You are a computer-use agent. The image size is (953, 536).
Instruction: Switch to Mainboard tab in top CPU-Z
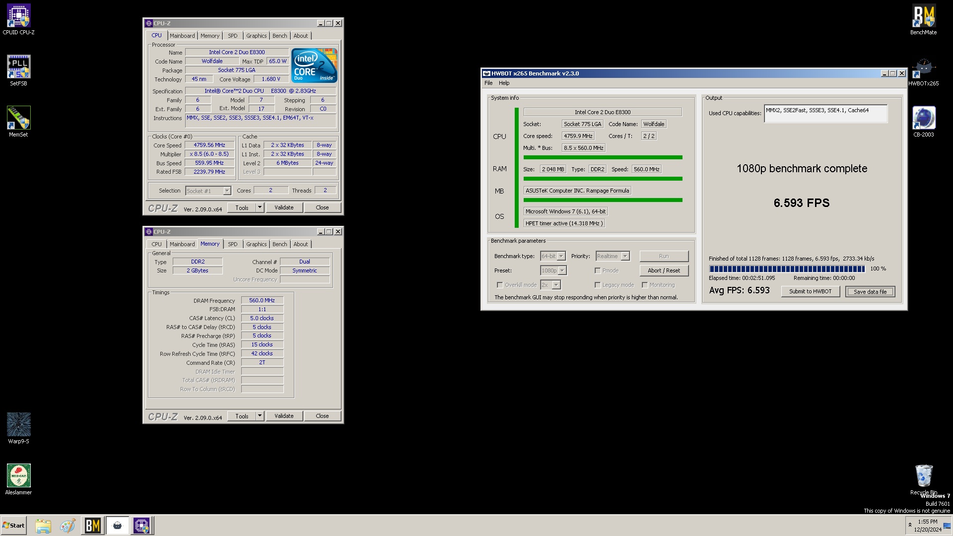click(x=182, y=36)
